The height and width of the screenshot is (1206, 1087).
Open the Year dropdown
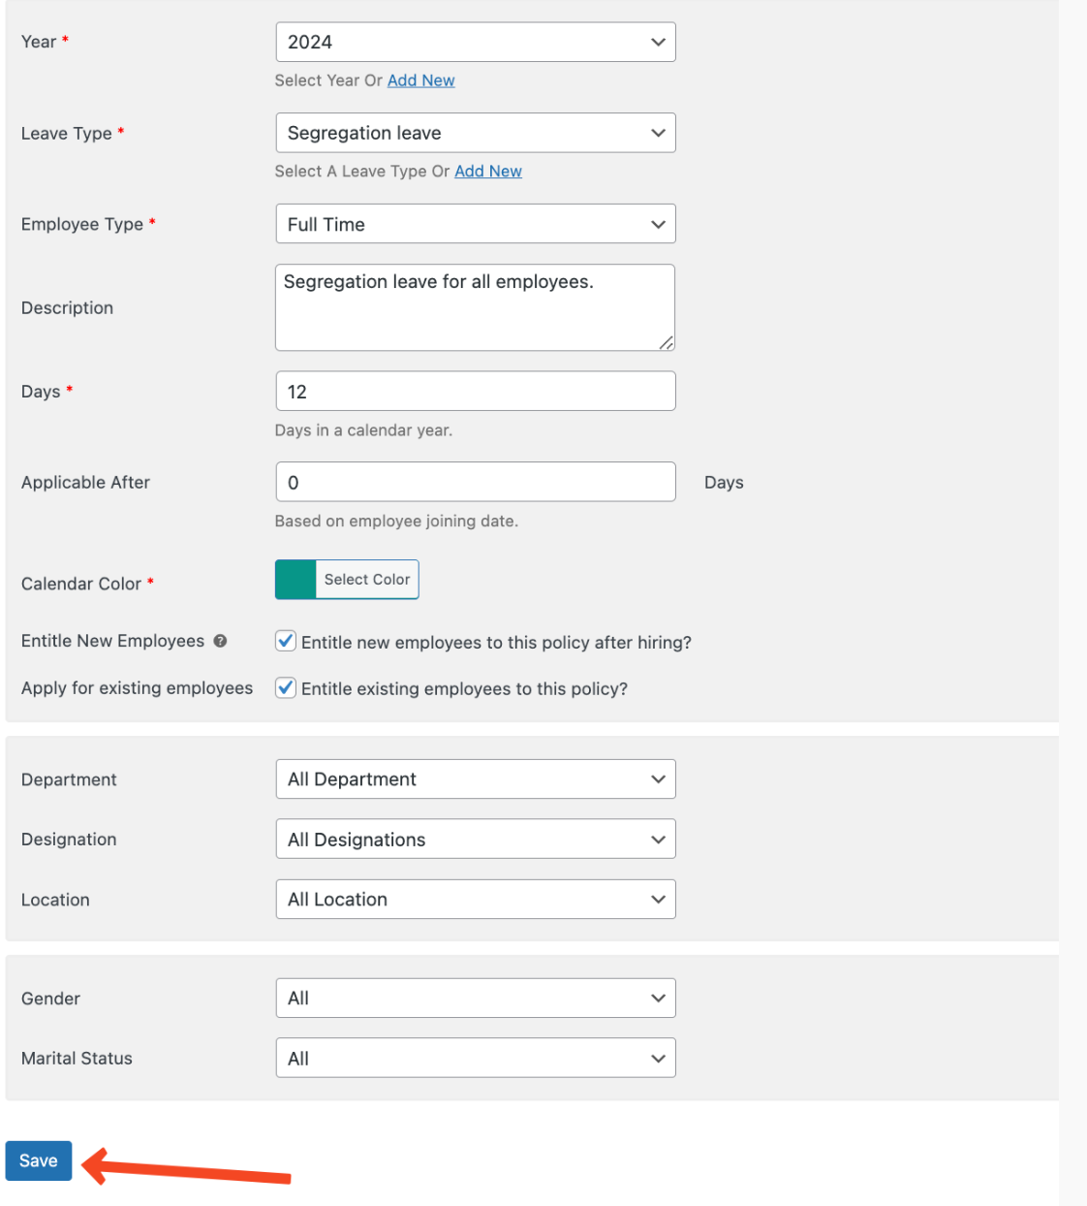tap(475, 43)
